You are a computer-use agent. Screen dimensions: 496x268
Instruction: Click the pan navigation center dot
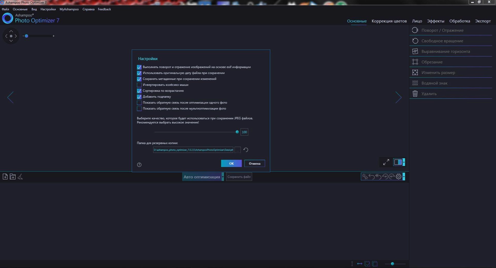click(11, 36)
